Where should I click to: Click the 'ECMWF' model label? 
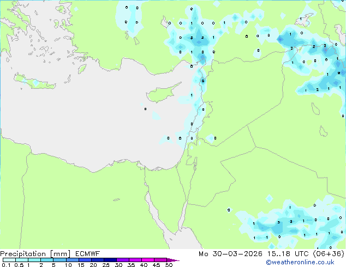pos(88,254)
